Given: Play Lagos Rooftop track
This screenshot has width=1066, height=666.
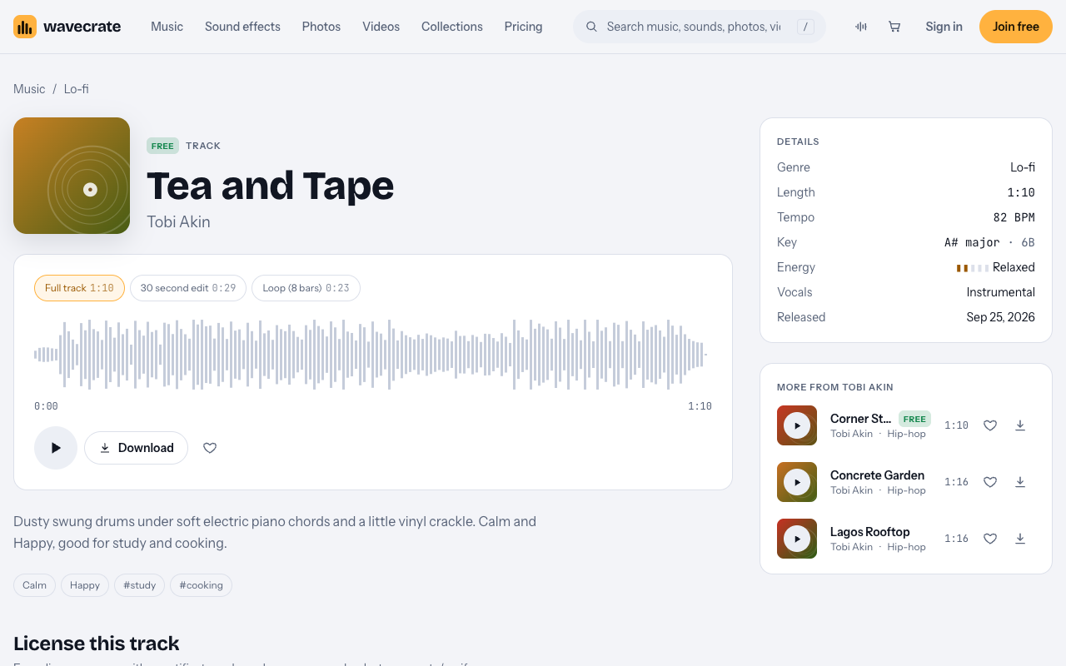Looking at the screenshot, I should [797, 539].
